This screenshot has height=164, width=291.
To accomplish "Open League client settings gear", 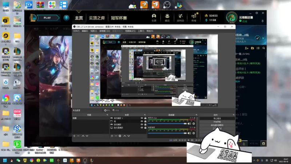I will 257,13.
